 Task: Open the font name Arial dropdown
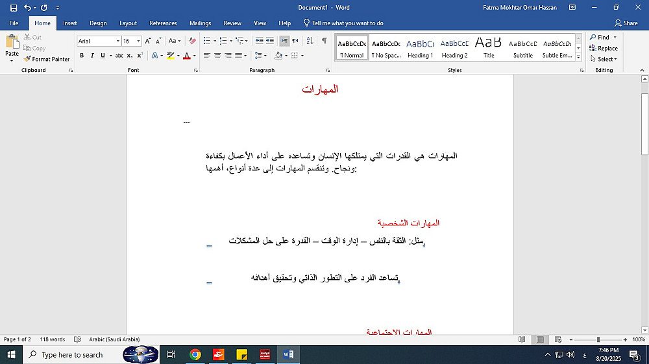click(x=118, y=41)
